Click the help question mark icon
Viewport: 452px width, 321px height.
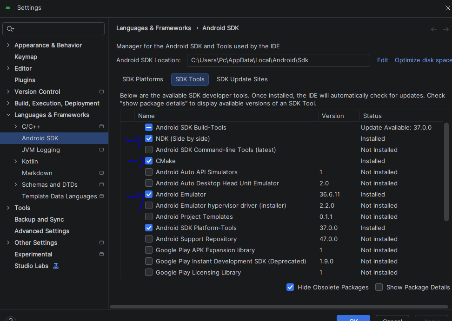tap(11, 319)
